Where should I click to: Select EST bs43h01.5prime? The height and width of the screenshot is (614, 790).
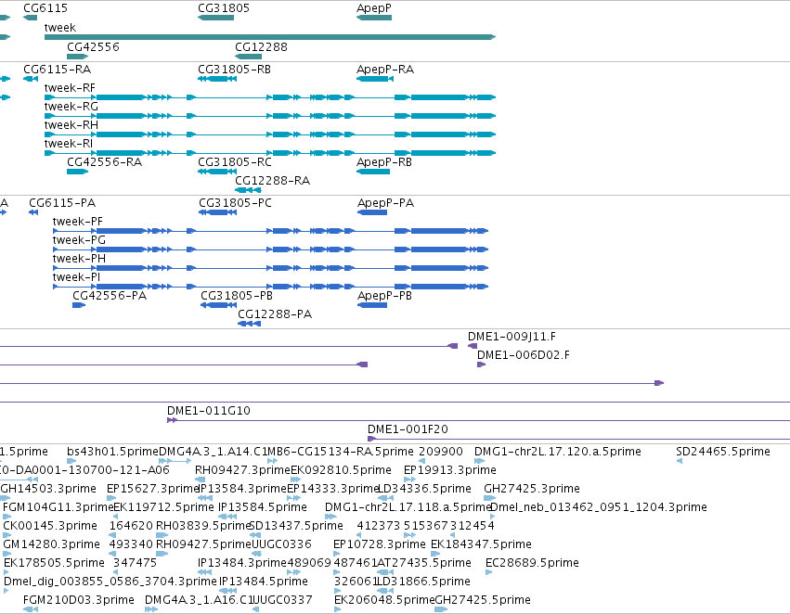(x=71, y=461)
